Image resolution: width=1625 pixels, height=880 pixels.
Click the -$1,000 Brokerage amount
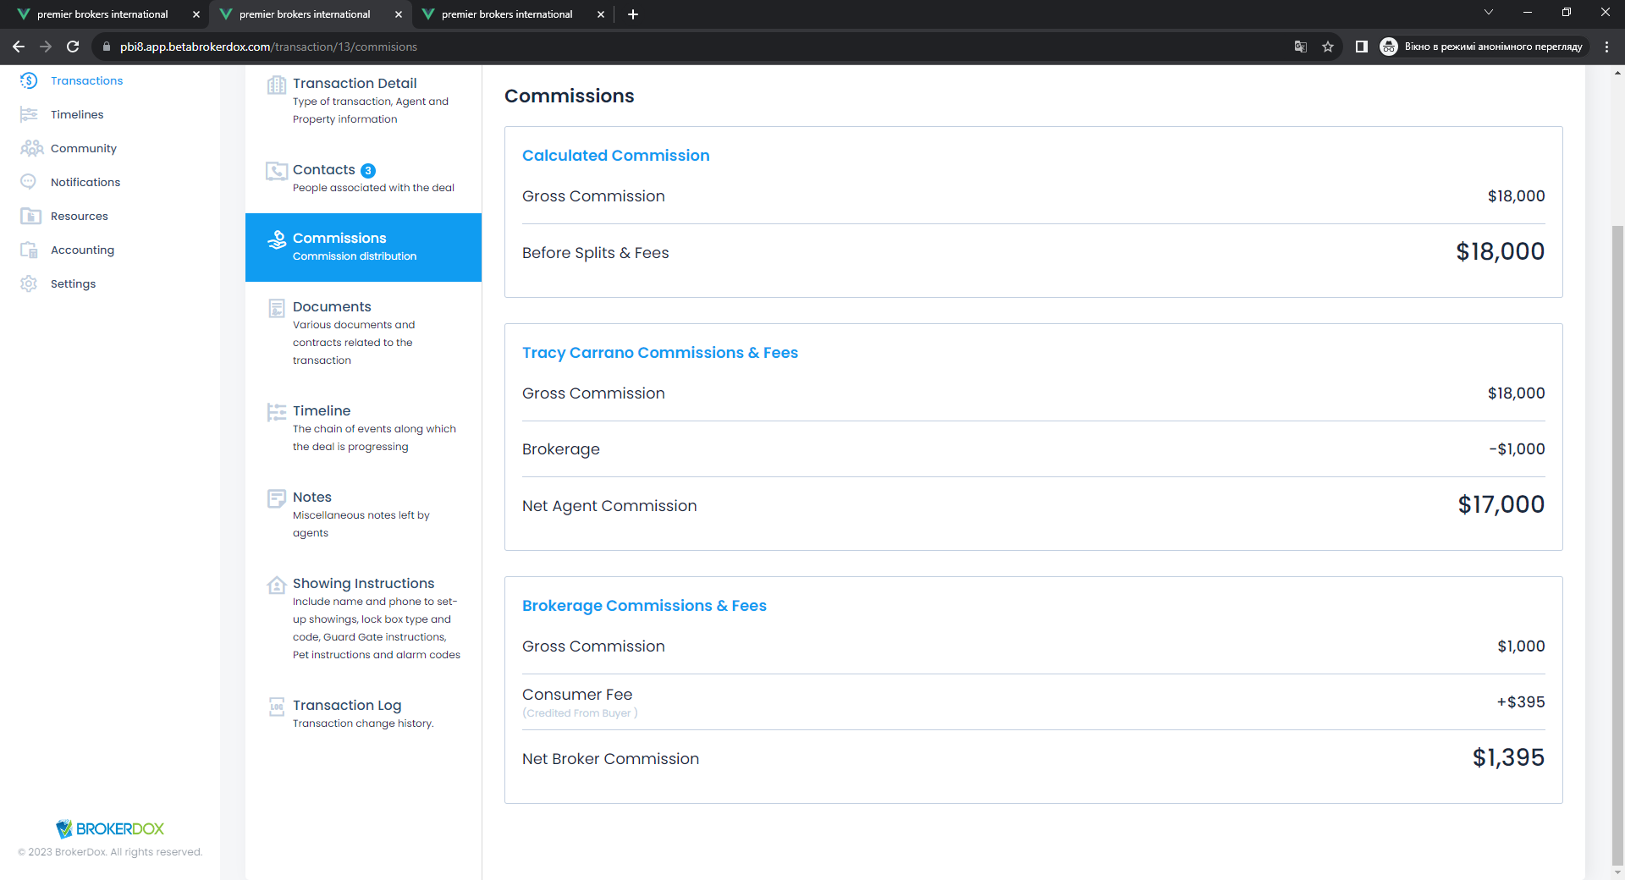tap(1517, 449)
